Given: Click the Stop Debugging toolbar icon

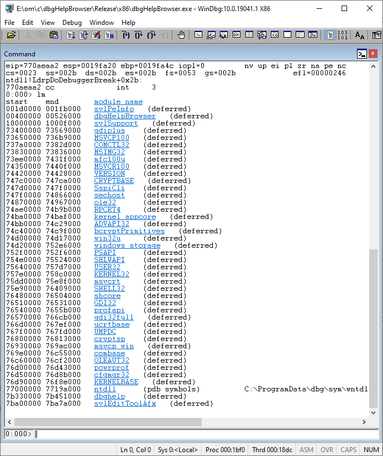Looking at the screenshot, I should [96, 35].
